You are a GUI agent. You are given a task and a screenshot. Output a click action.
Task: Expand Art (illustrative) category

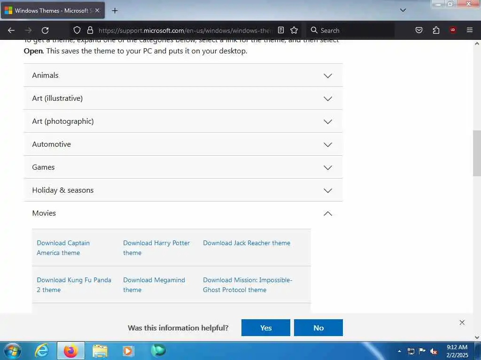point(183,98)
